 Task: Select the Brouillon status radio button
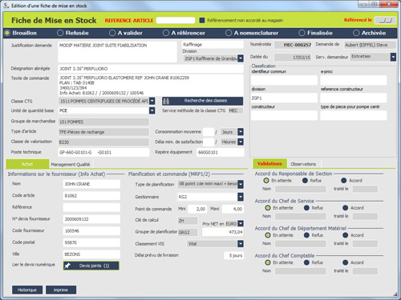[x=7, y=33]
